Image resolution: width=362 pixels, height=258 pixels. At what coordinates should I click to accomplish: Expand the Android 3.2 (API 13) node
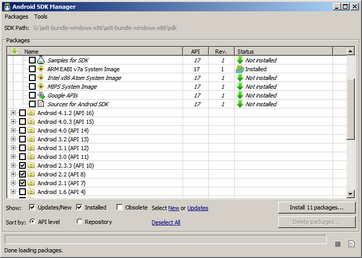pyautogui.click(x=13, y=139)
